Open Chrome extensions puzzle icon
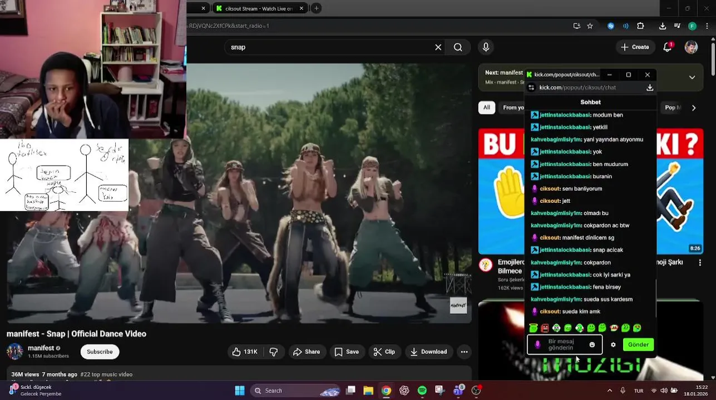716x400 pixels. pyautogui.click(x=640, y=26)
